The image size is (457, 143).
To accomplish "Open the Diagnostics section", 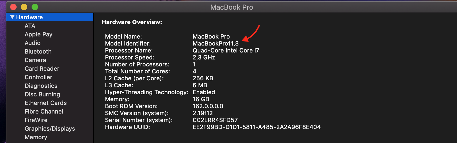I will [x=41, y=86].
